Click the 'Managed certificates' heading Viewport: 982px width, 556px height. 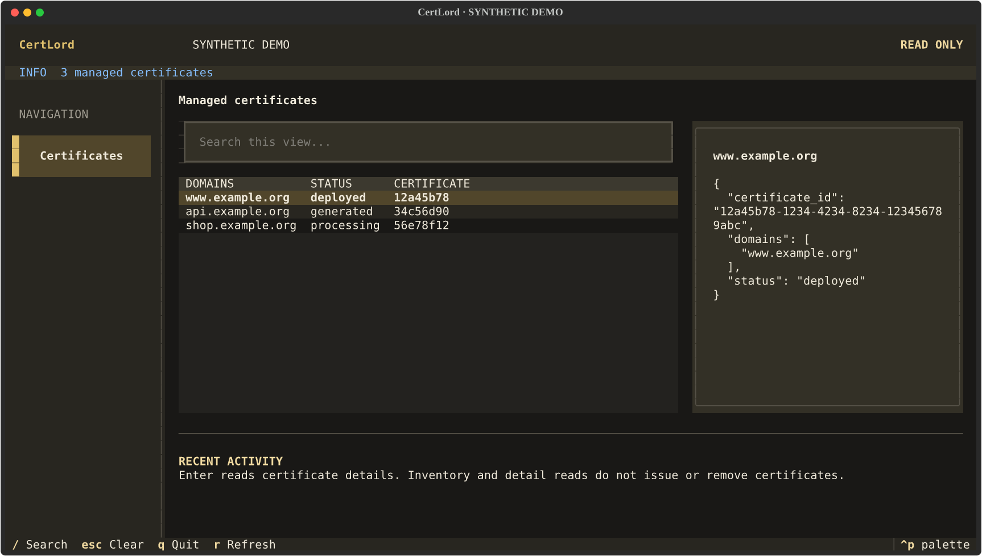pyautogui.click(x=247, y=100)
